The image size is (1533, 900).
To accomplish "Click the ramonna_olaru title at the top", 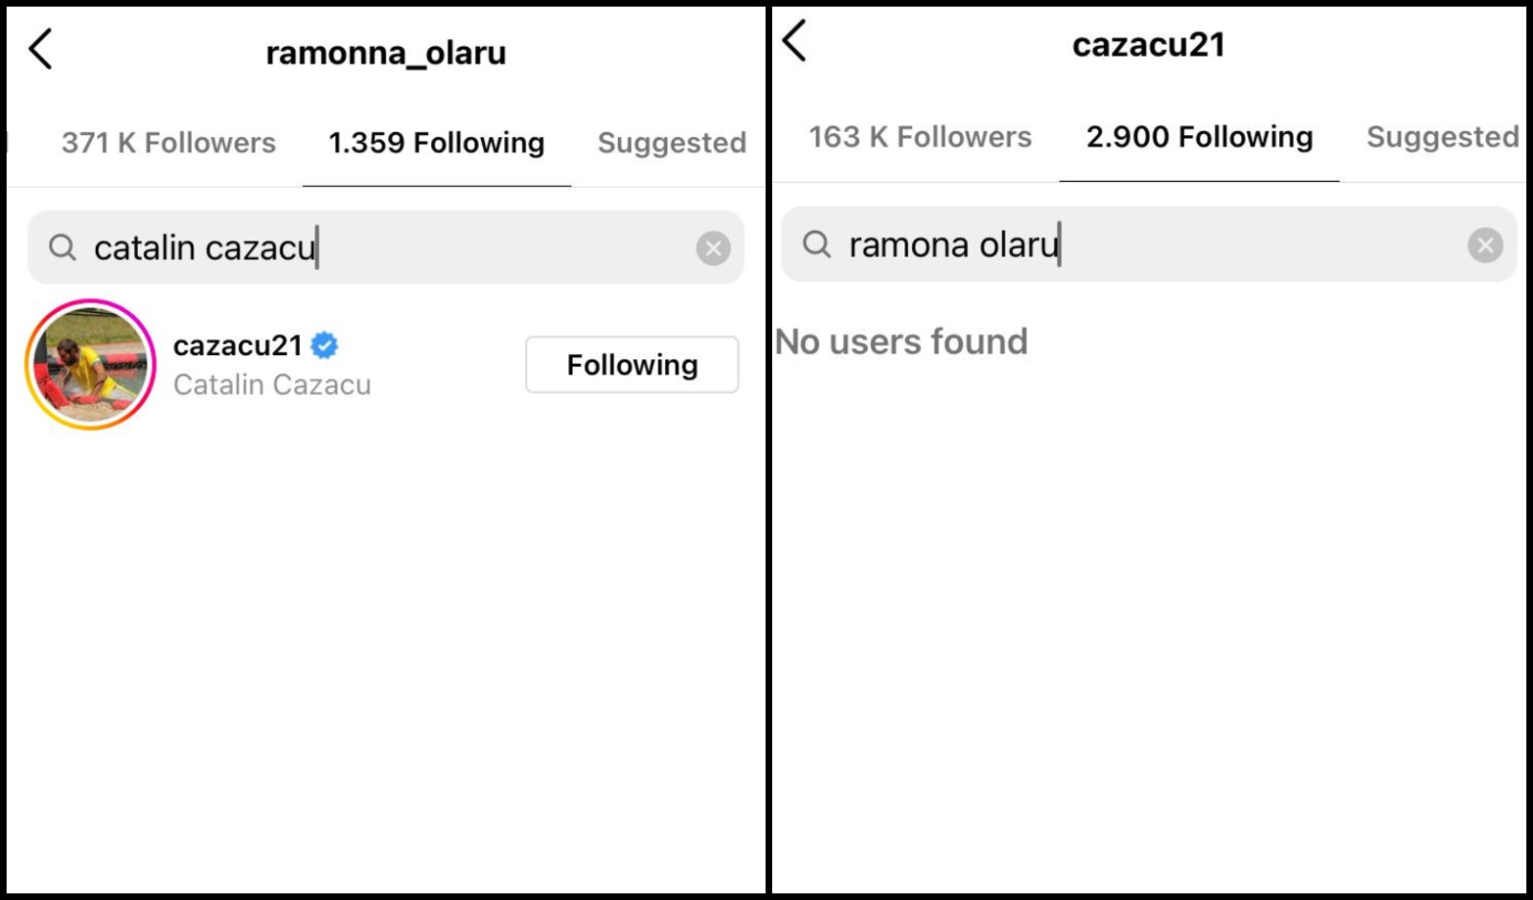I will 386,53.
